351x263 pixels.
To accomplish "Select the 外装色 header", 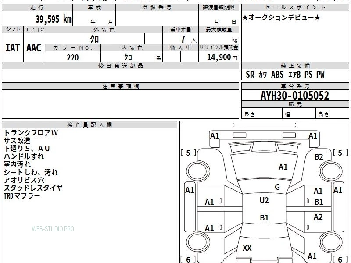I will [104, 30].
